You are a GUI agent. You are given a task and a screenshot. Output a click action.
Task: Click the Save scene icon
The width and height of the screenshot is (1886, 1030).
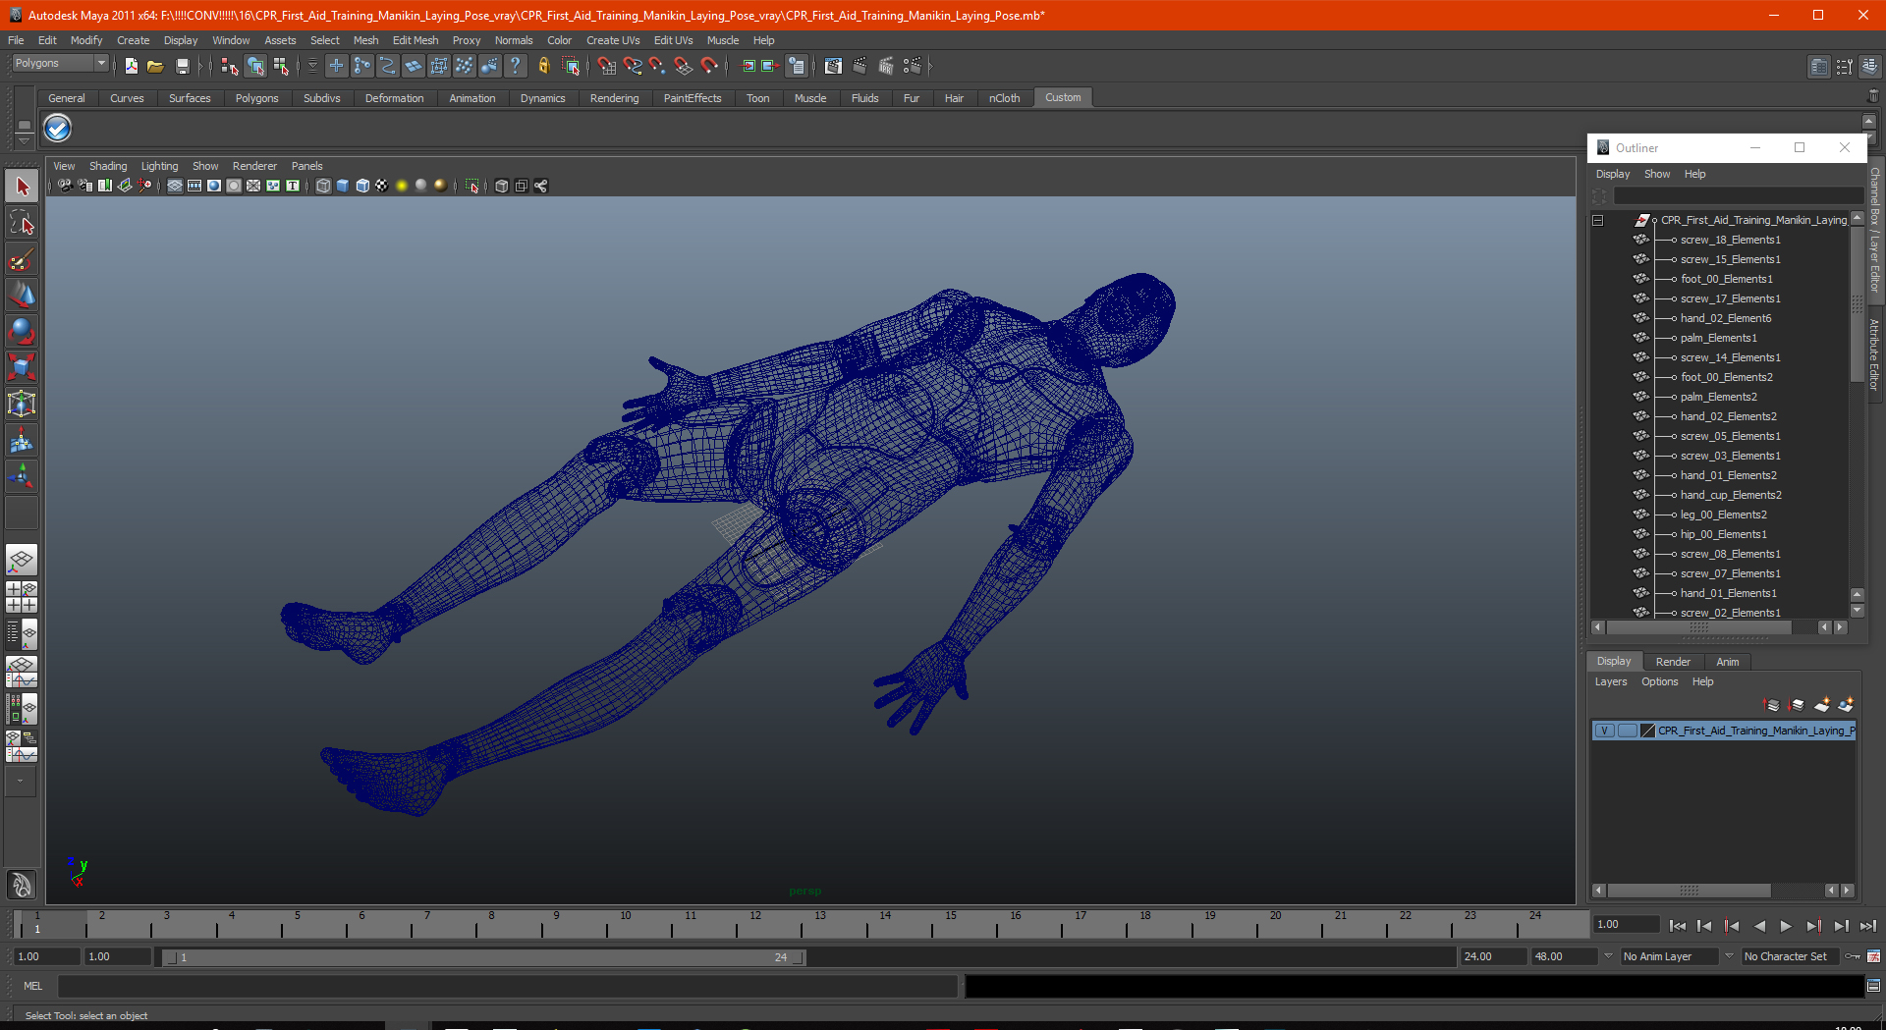coord(182,66)
